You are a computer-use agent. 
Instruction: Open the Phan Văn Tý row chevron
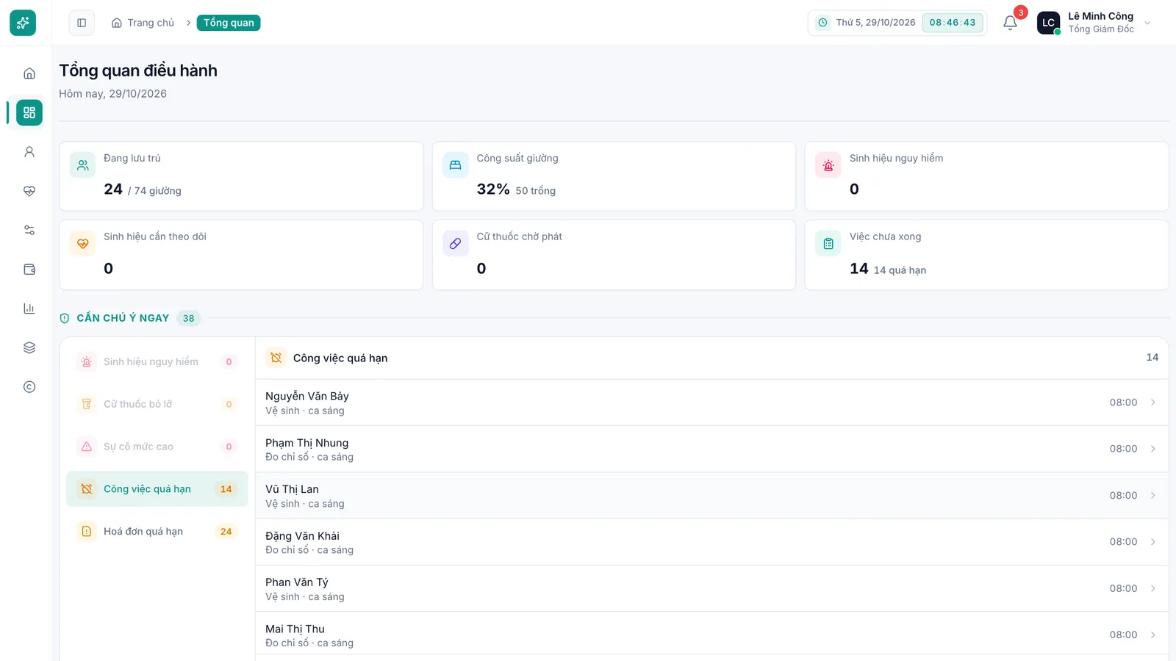[x=1153, y=588]
